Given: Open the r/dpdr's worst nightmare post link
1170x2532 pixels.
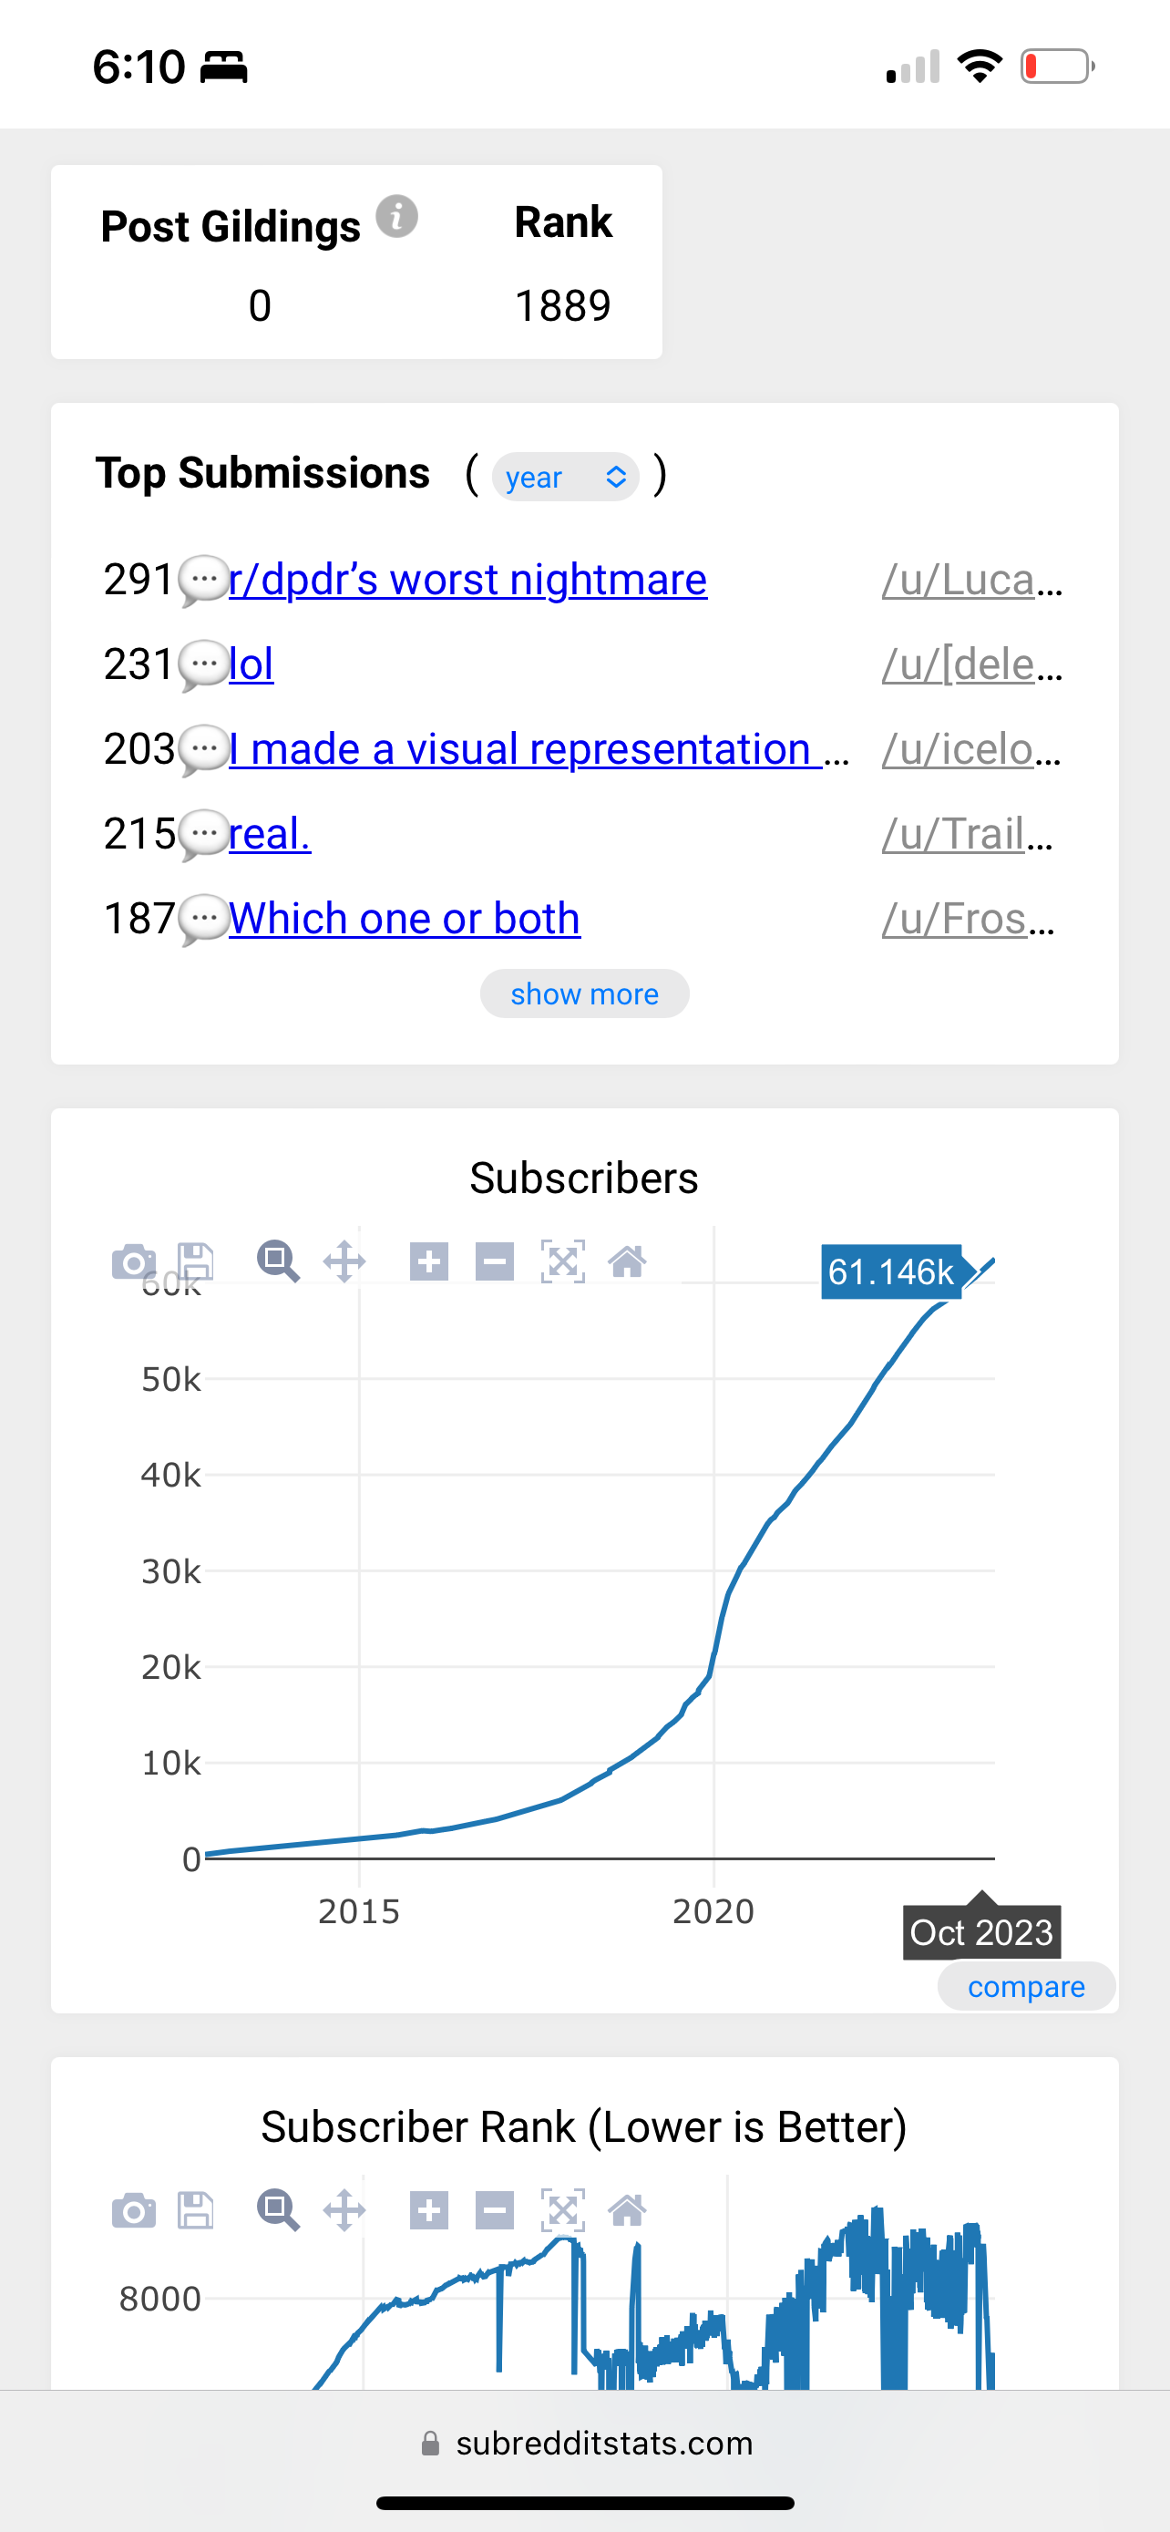Looking at the screenshot, I should point(467,579).
